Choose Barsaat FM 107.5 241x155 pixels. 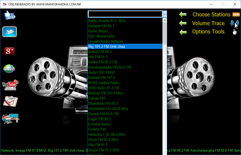click(125, 78)
